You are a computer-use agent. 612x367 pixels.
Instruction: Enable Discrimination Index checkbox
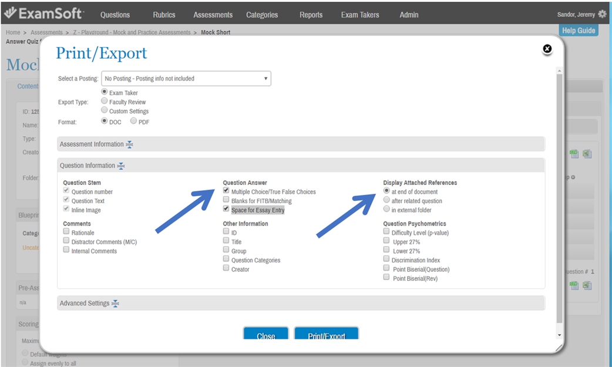click(386, 259)
